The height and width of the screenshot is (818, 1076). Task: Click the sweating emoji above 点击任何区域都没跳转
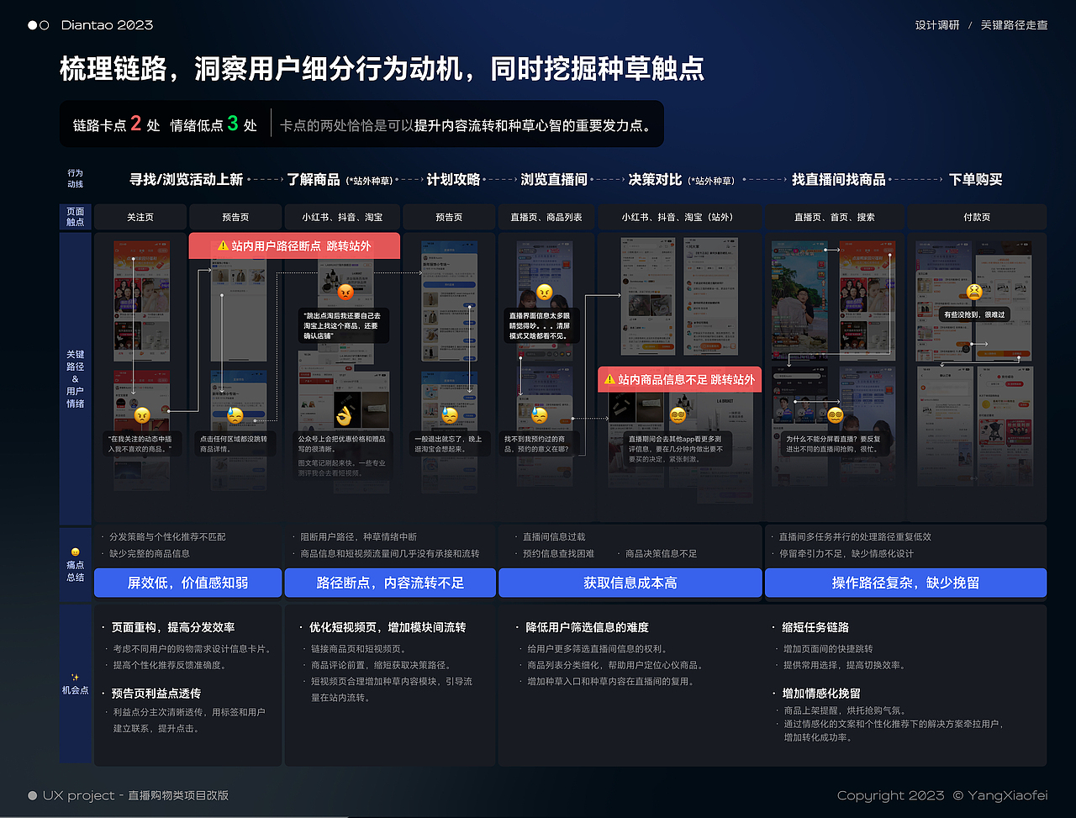236,414
